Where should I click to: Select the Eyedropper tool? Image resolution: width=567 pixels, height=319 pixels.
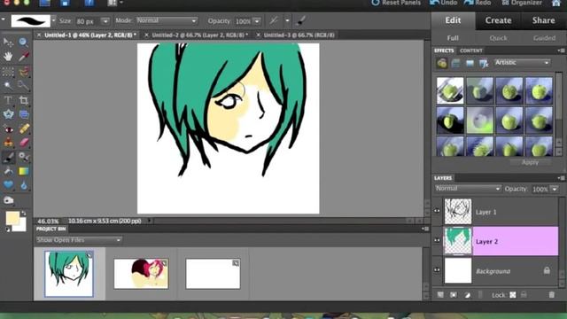pos(23,57)
